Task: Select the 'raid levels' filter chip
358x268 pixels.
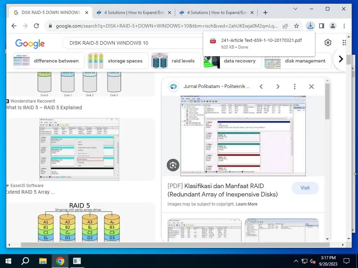Action: tap(176, 61)
